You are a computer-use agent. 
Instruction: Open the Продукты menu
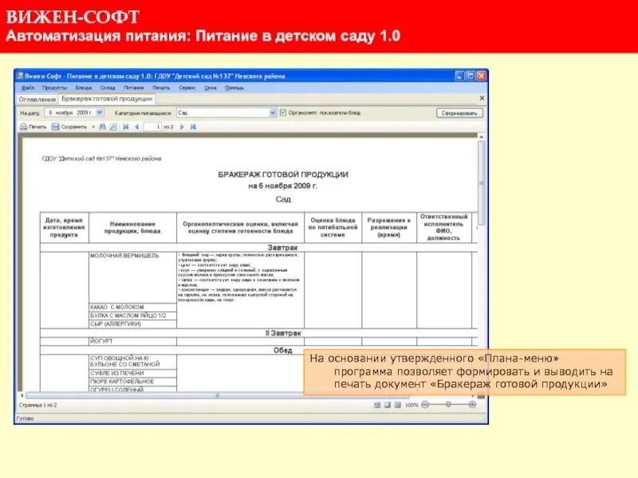pos(54,88)
